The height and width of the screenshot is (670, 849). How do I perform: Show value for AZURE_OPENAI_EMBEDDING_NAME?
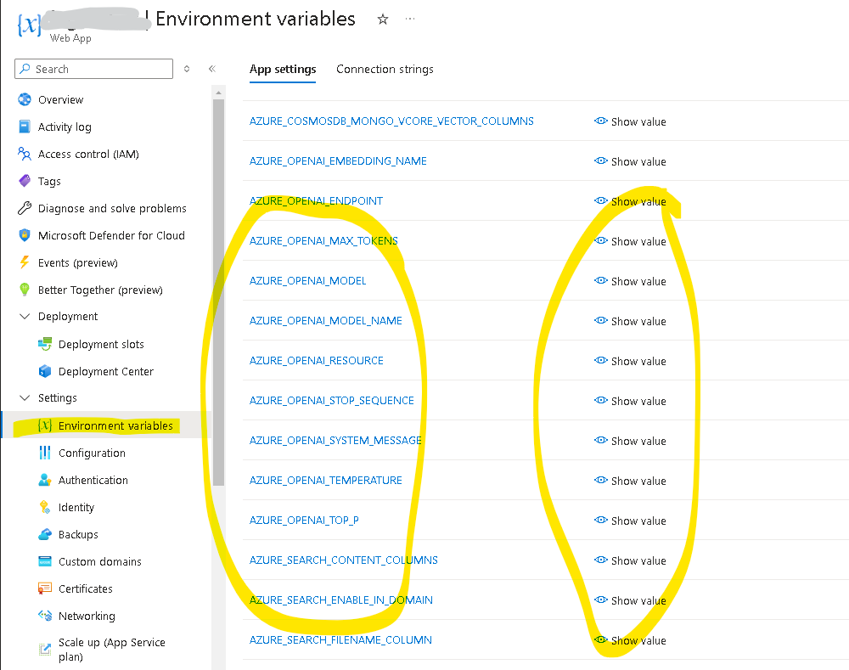click(x=630, y=161)
